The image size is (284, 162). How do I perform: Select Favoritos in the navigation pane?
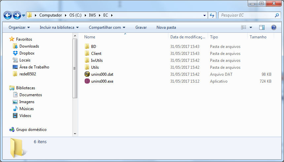24,39
